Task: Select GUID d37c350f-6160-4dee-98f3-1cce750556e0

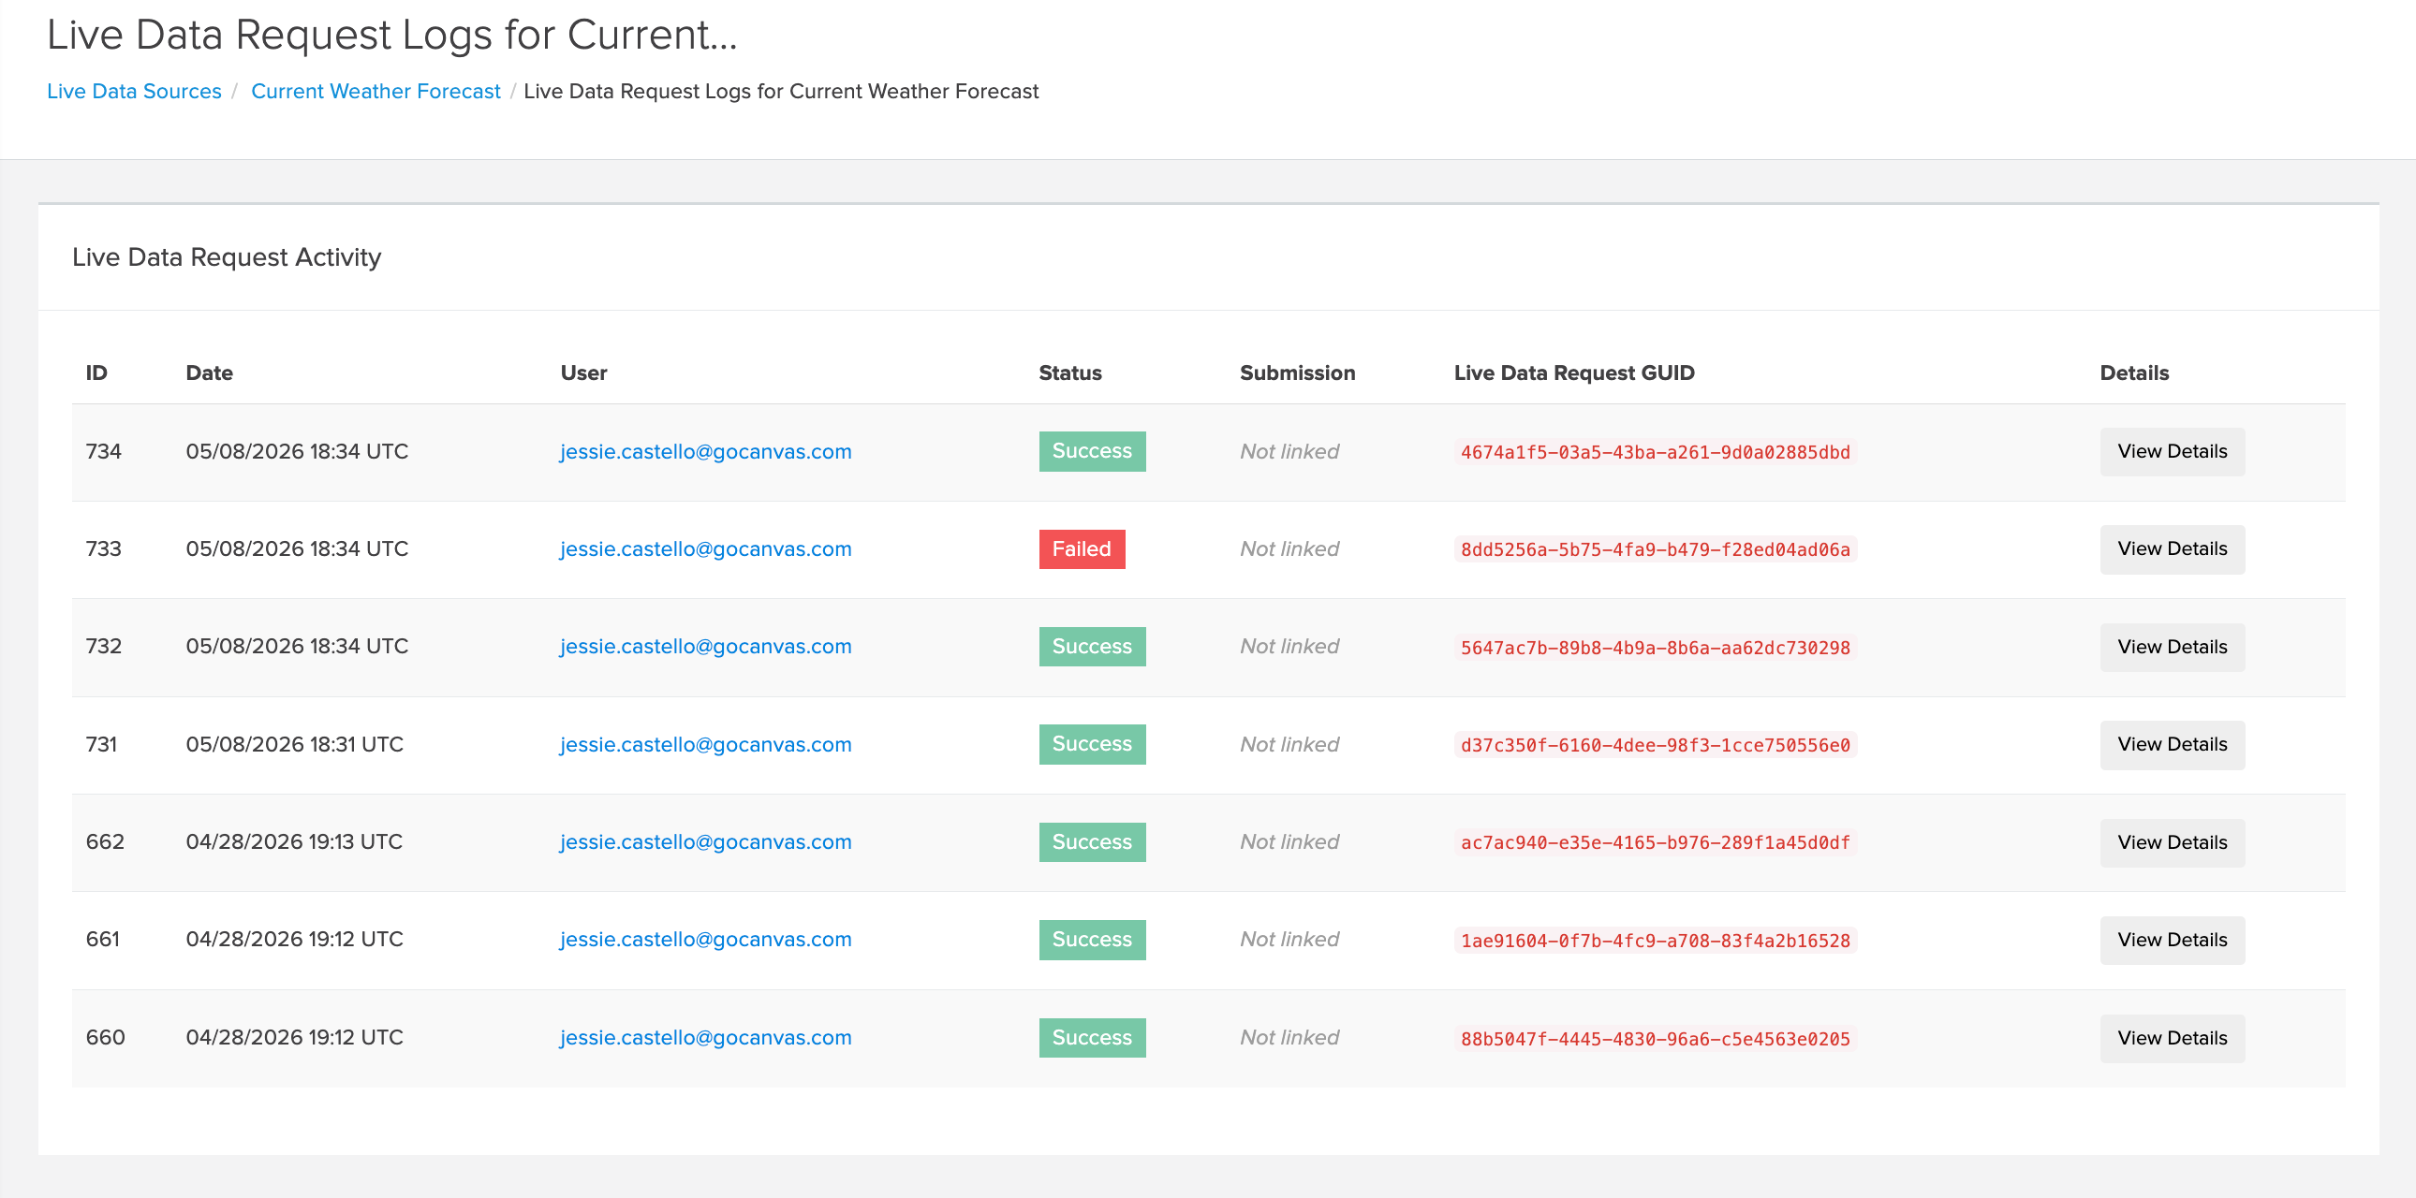Action: point(1655,745)
